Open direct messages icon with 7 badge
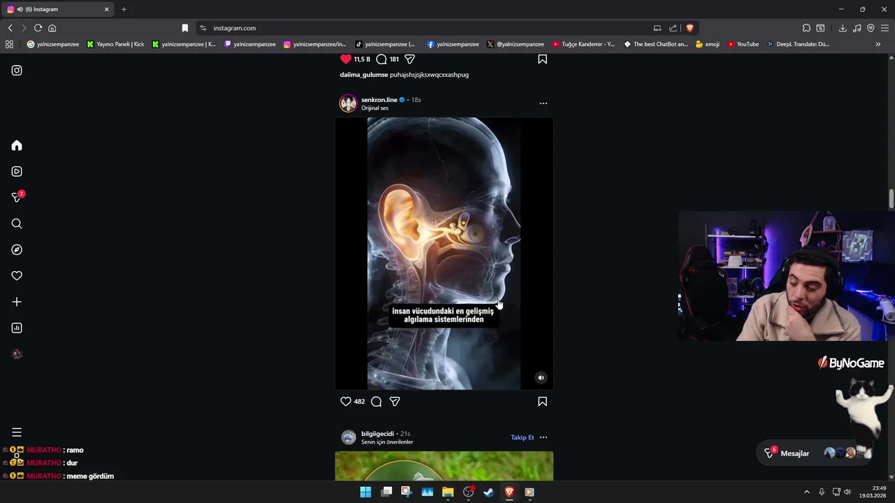The width and height of the screenshot is (895, 503). click(17, 198)
